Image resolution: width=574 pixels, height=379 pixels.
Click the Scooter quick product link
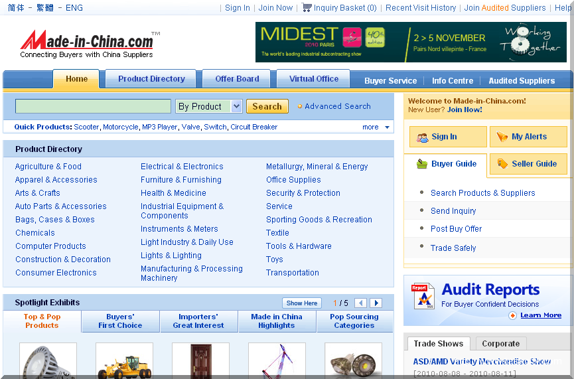(x=86, y=127)
